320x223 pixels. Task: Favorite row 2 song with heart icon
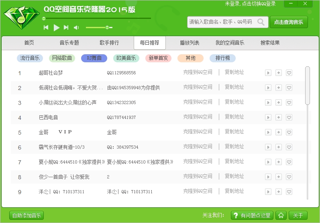289,88
